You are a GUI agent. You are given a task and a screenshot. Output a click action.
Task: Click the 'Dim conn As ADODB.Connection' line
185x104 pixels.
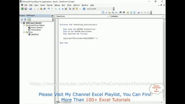[x=79, y=29]
